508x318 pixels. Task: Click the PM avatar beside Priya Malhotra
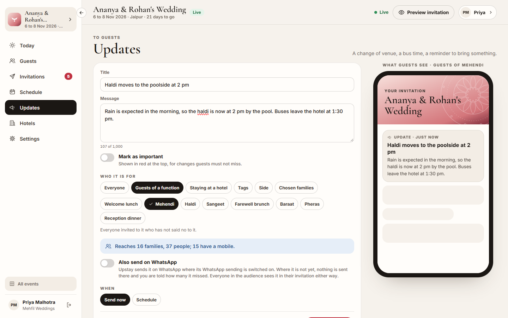(x=14, y=305)
